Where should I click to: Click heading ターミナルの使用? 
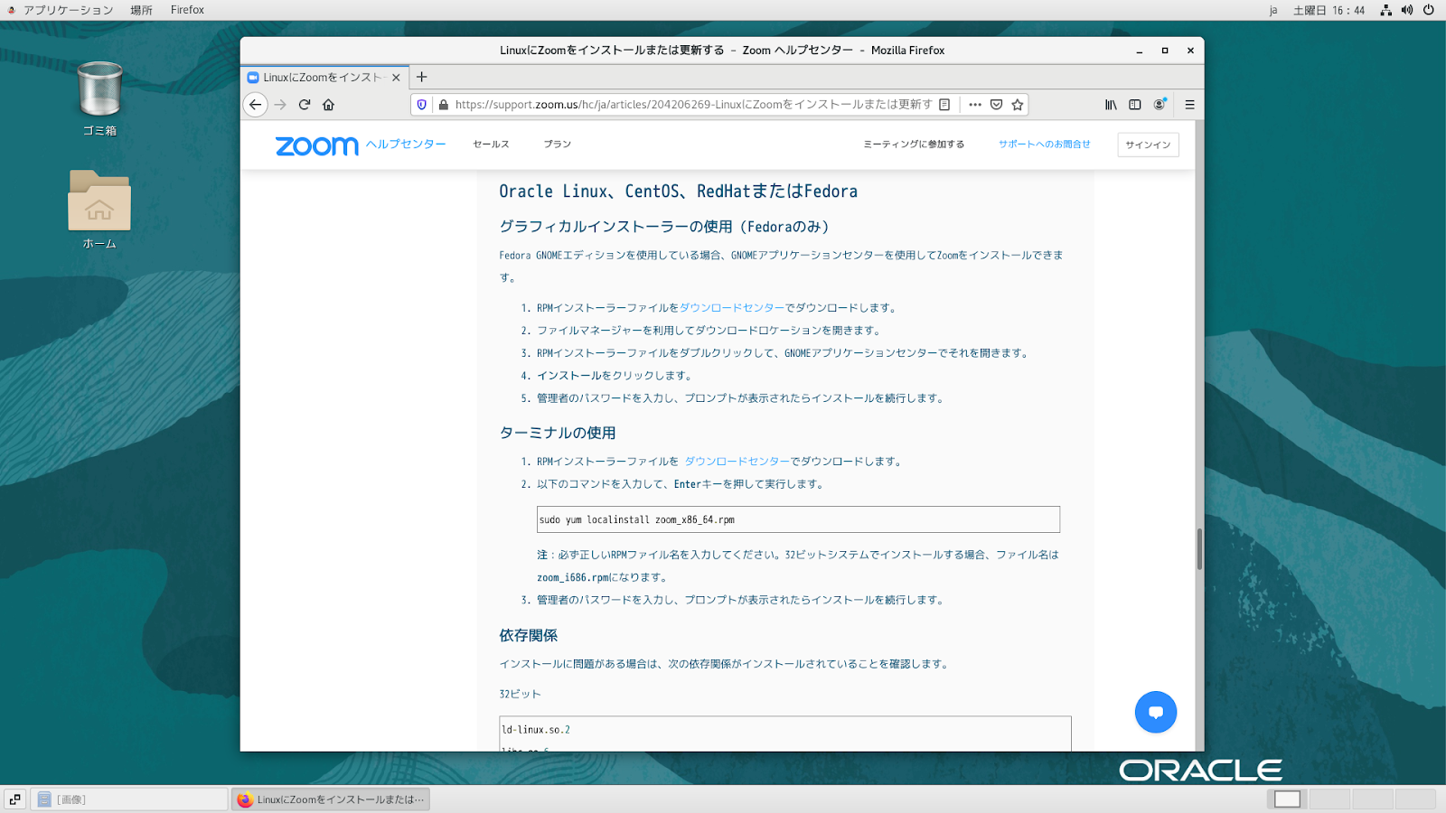coord(558,433)
